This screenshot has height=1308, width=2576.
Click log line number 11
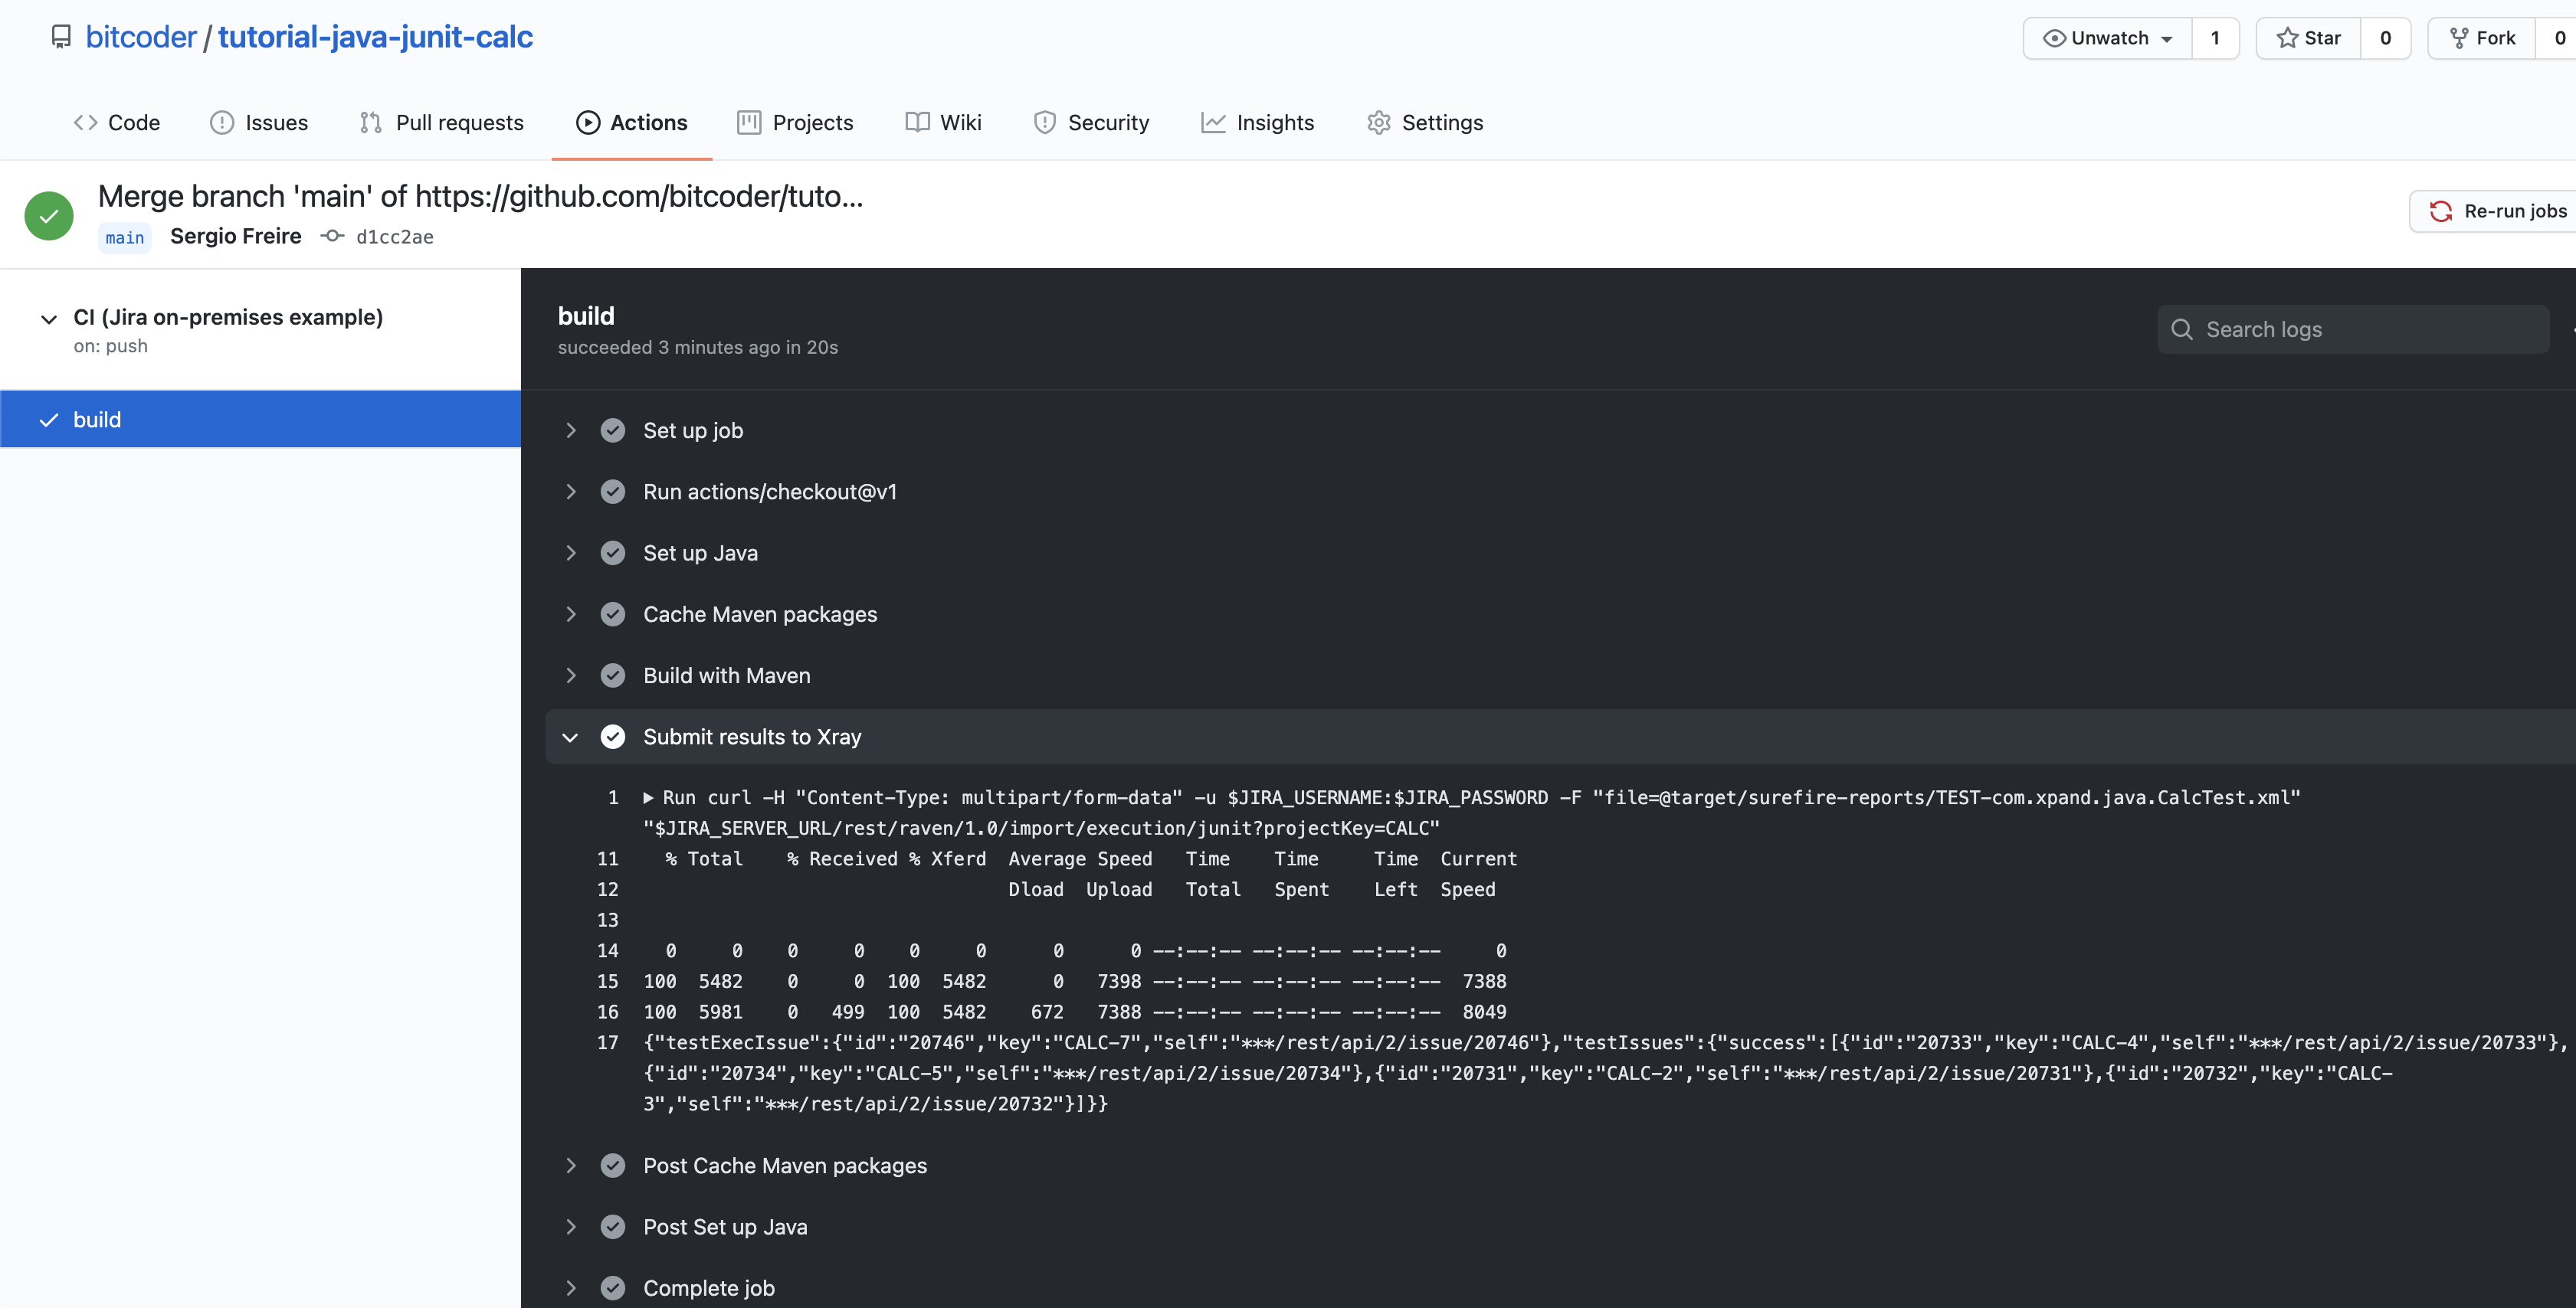tap(608, 858)
